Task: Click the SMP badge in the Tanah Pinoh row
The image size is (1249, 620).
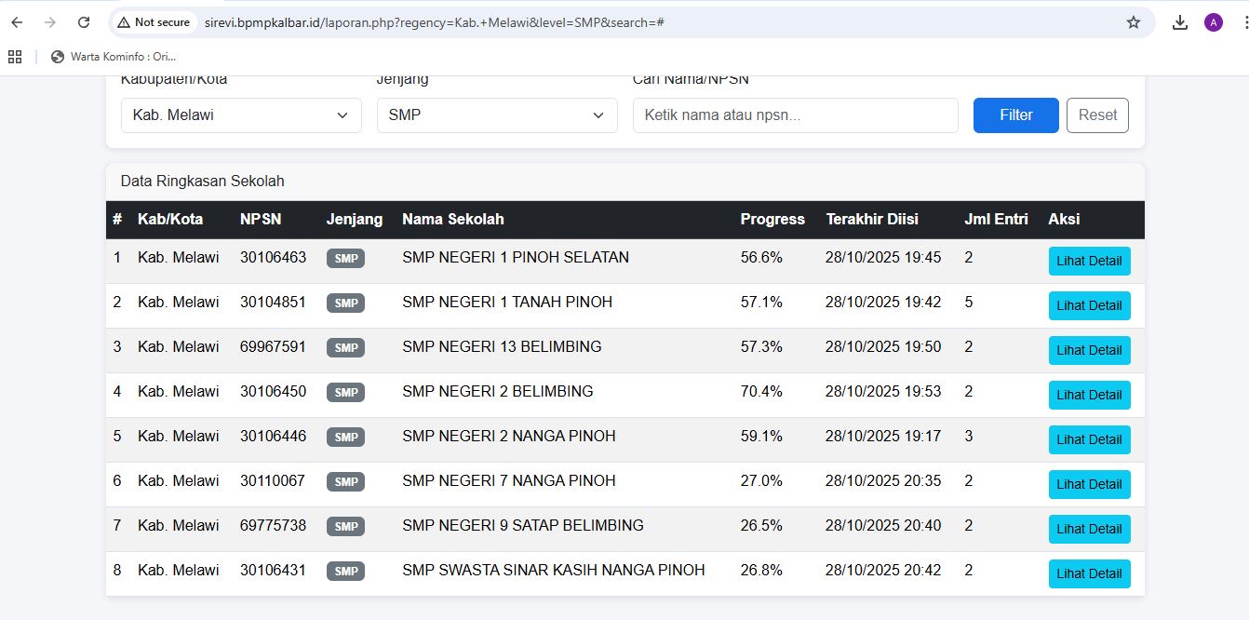Action: pyautogui.click(x=345, y=303)
